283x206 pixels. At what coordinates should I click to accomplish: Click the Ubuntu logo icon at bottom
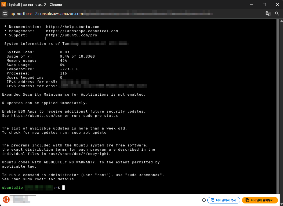pyautogui.click(x=6, y=200)
